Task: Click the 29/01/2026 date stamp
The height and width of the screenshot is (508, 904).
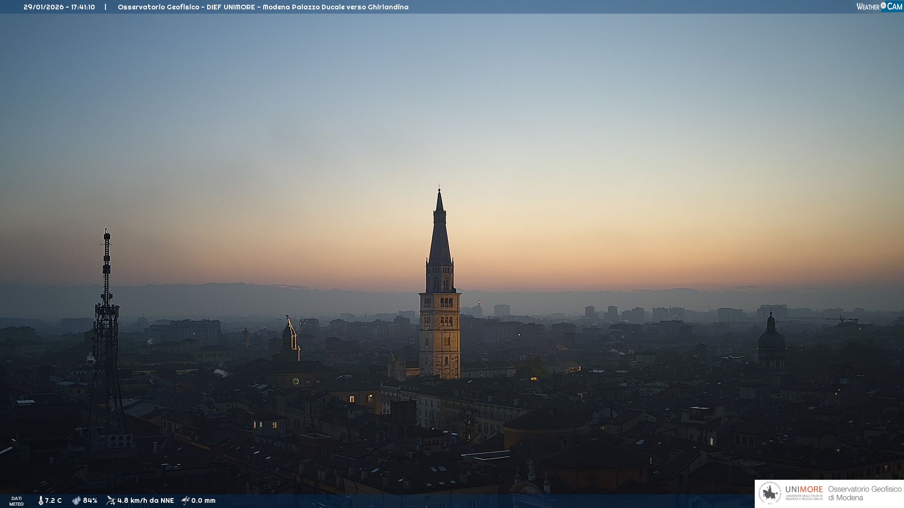Action: coord(43,7)
